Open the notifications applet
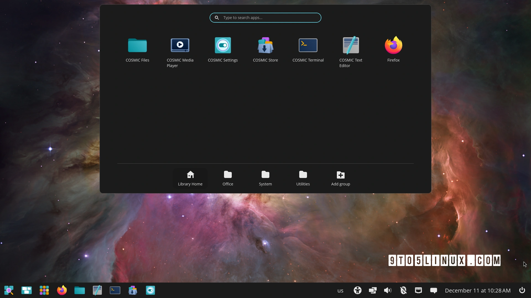 pos(434,290)
